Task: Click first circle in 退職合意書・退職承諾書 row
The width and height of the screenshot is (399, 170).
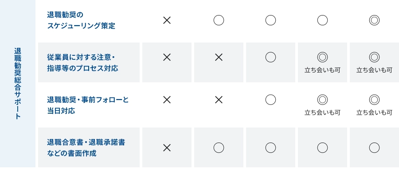Action: point(219,147)
